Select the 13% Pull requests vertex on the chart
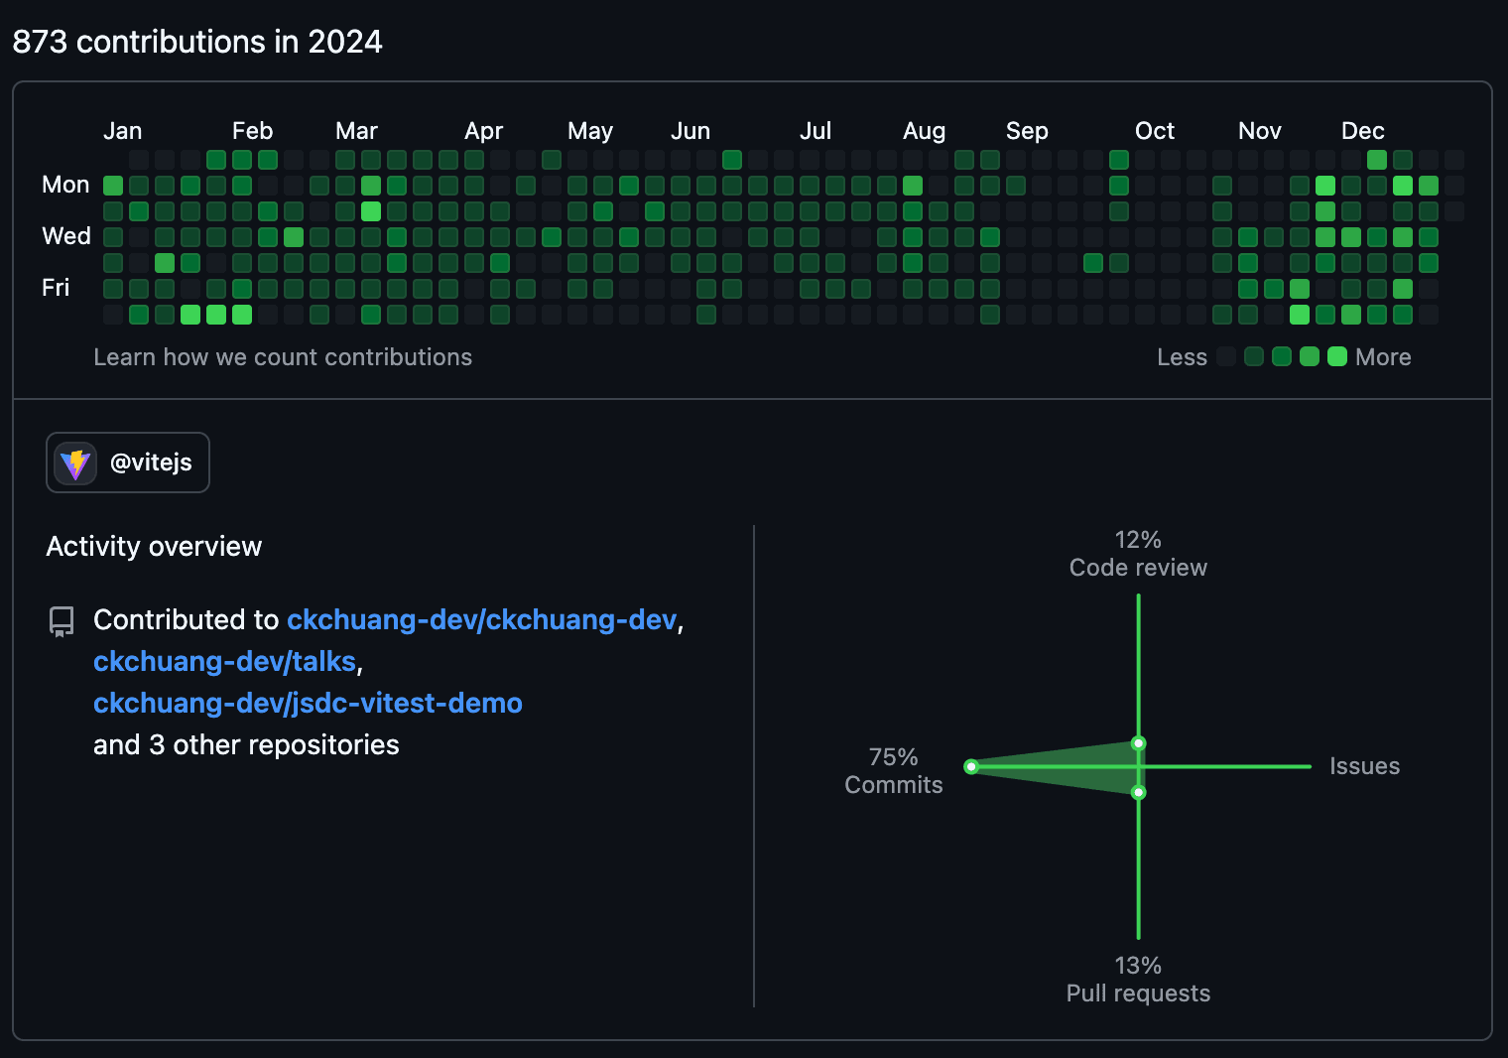This screenshot has width=1508, height=1058. click(1138, 792)
